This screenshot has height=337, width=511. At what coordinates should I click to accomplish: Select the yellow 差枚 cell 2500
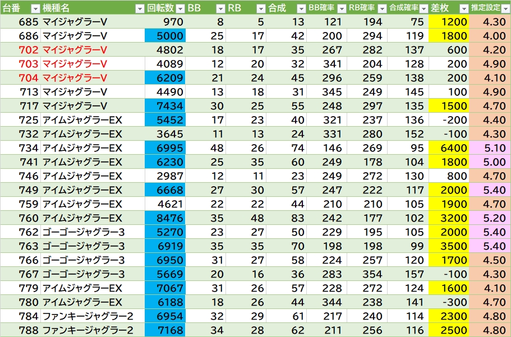coord(449,330)
